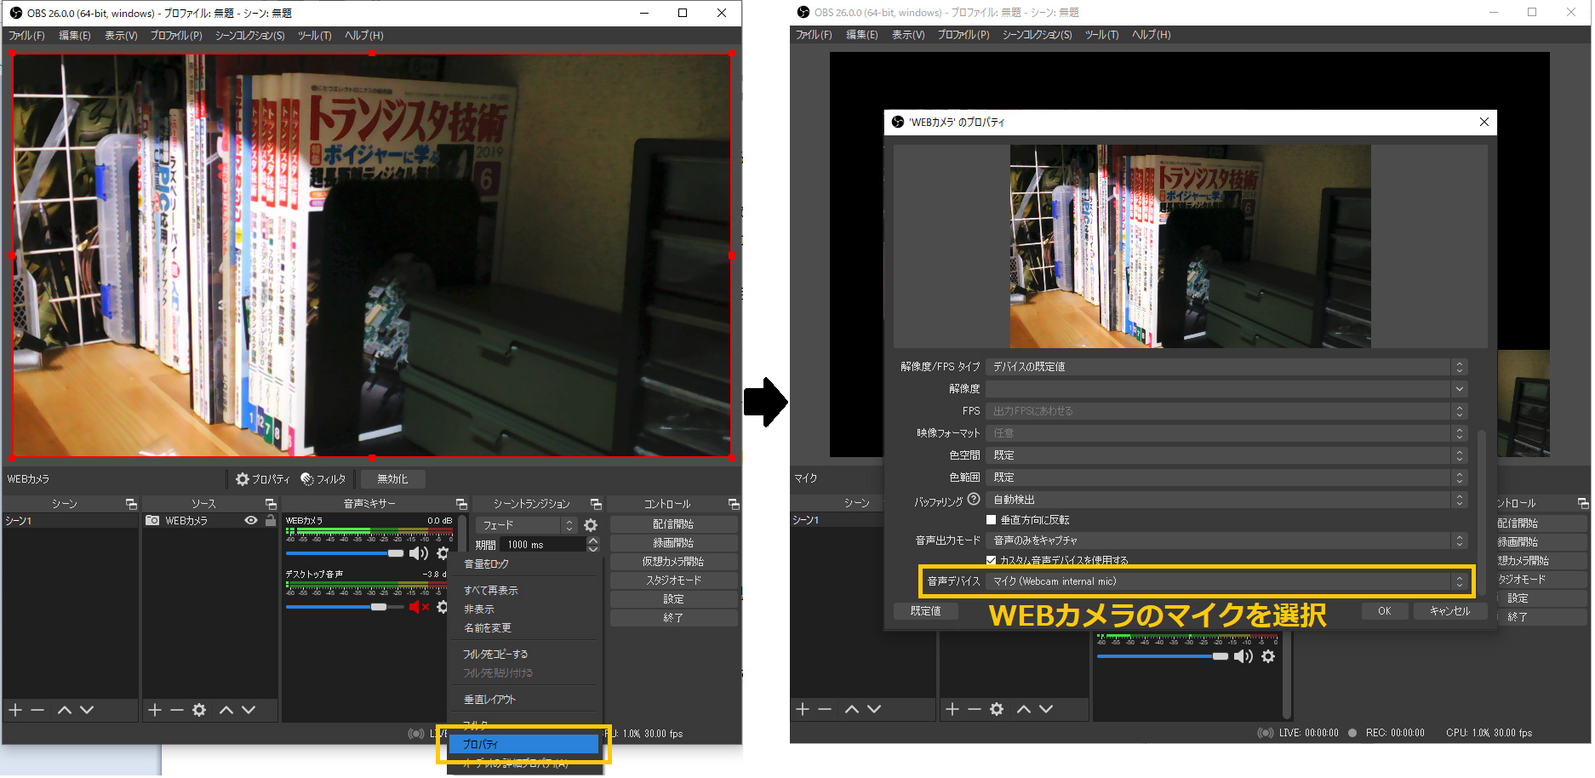Image resolution: width=1595 pixels, height=778 pixels.
Task: Pop out the シーントランジション dock icon in the left OBS window
Action: (x=596, y=504)
